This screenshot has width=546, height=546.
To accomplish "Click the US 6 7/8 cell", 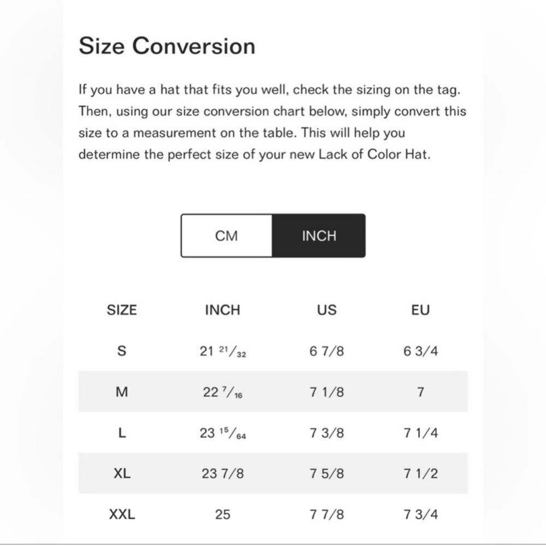I will [x=327, y=351].
